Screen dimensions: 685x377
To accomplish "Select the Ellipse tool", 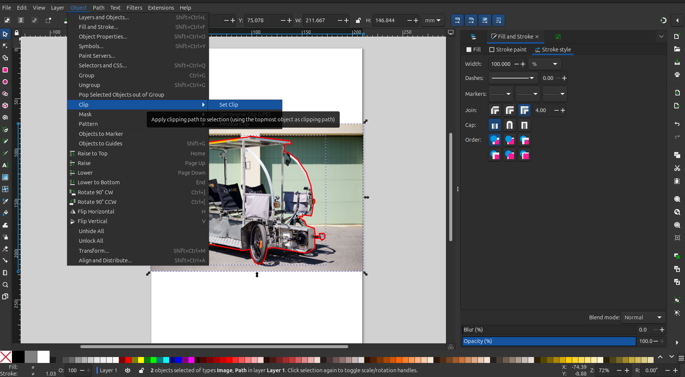I will click(5, 82).
